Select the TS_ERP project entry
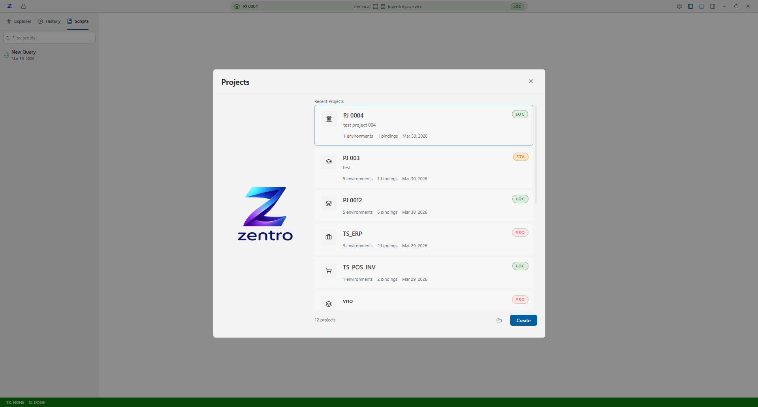 (x=423, y=239)
